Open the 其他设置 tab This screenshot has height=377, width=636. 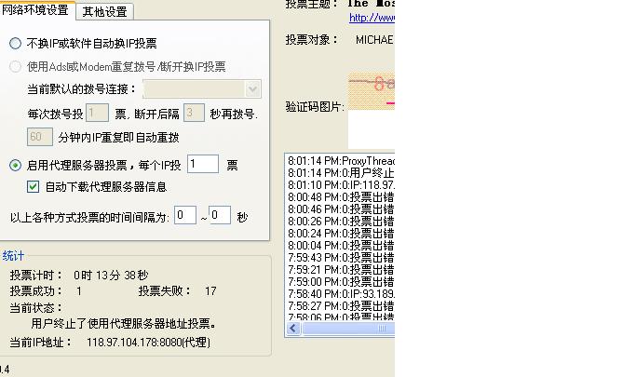pyautogui.click(x=104, y=11)
